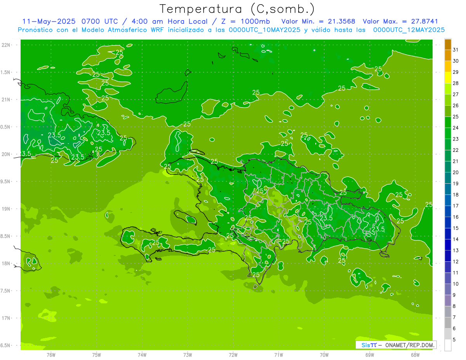The height and width of the screenshot is (360, 466).
Task: Click the '71W' longitude axis label
Action: click(x=278, y=355)
